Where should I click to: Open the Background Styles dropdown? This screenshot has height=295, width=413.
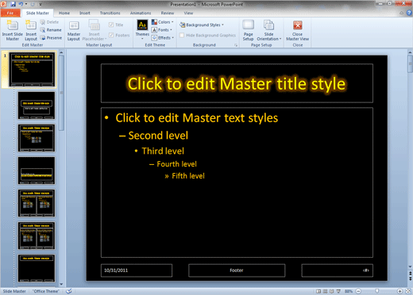tap(202, 25)
